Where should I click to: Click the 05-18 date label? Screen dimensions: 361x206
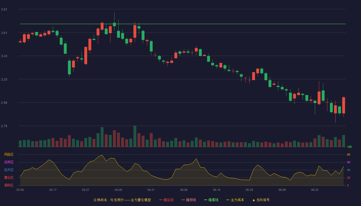pos(217,190)
